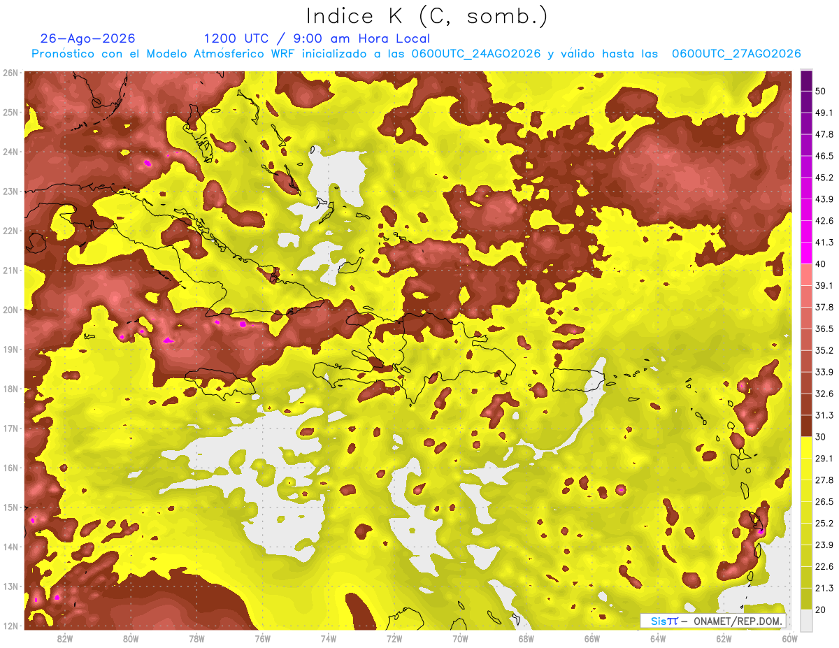Click the '66W' longitude label
839x648 pixels.
coord(592,638)
